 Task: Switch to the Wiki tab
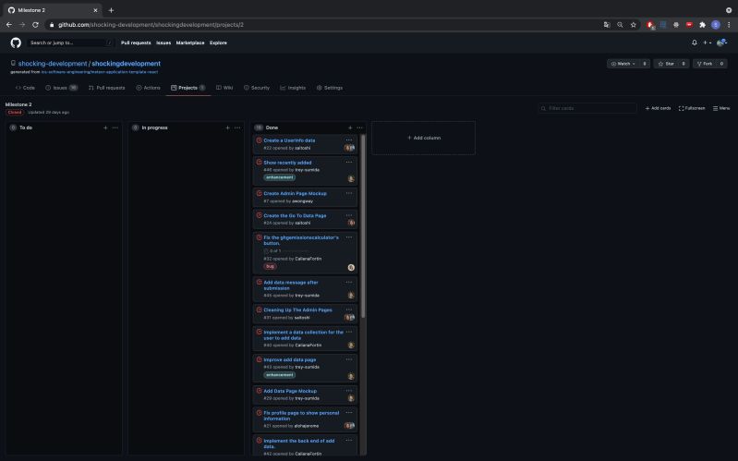[x=224, y=88]
